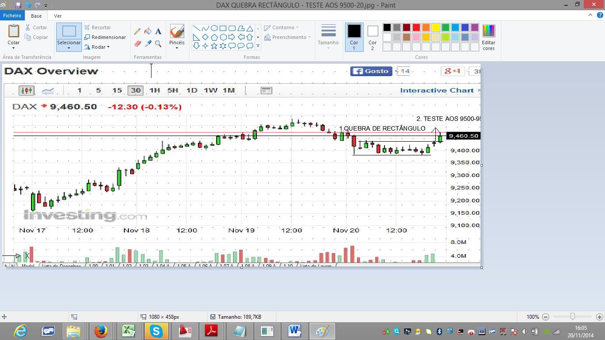The image size is (605, 340).
Task: Select the Down arrow shape
Action: tap(196, 46)
